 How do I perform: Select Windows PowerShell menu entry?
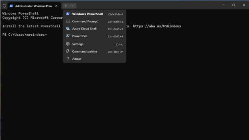[94, 14]
